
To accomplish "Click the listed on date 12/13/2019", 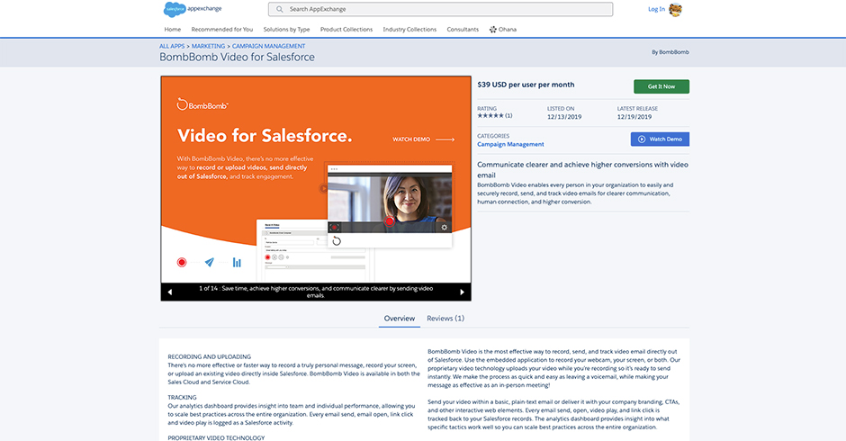I will coord(564,117).
